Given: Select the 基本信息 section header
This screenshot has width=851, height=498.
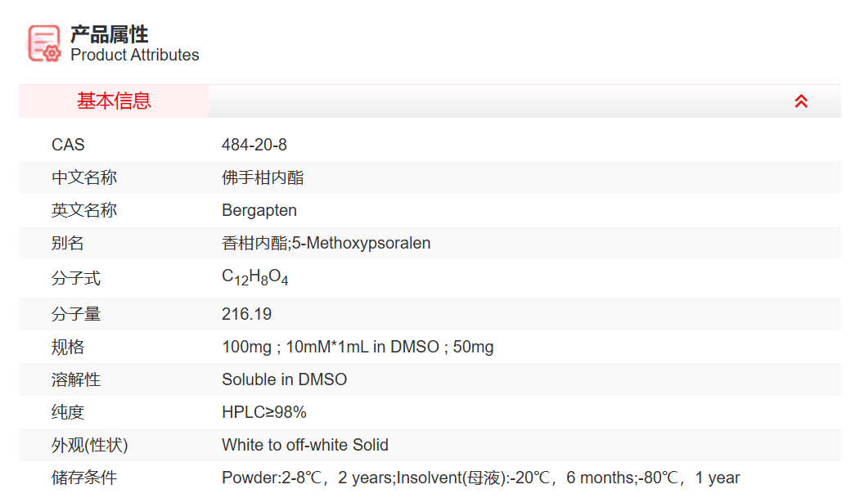Looking at the screenshot, I should 114,101.
